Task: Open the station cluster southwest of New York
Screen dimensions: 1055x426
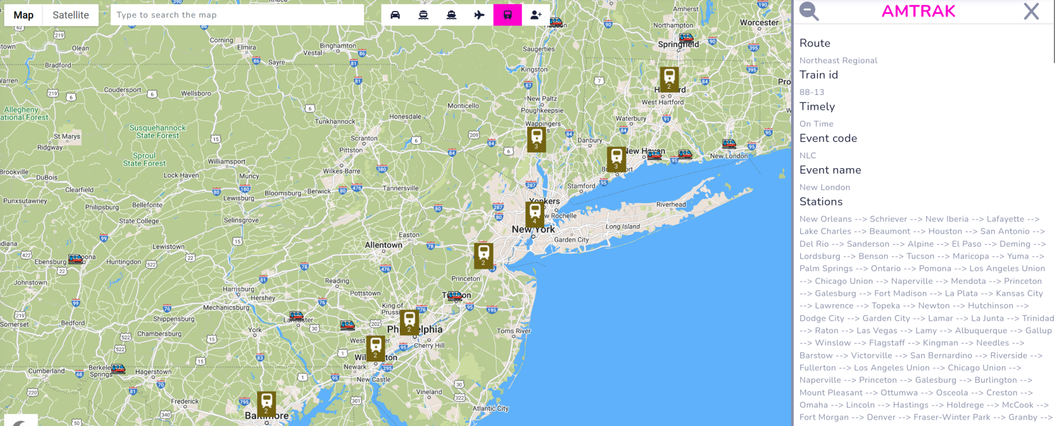Action: pyautogui.click(x=483, y=256)
